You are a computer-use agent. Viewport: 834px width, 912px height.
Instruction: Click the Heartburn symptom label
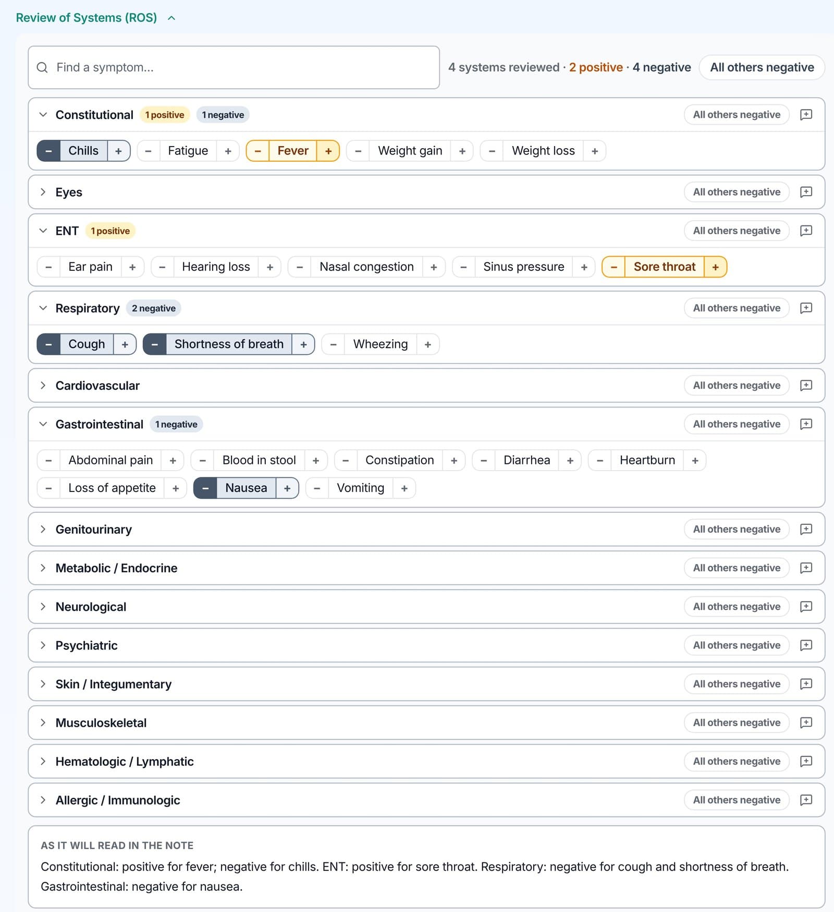[x=647, y=460]
